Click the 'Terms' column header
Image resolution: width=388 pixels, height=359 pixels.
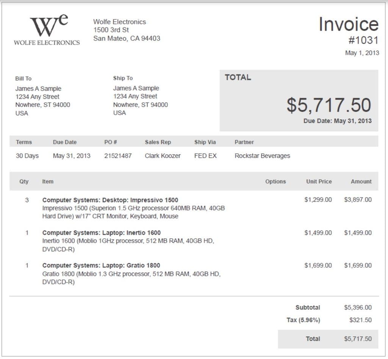click(x=24, y=142)
